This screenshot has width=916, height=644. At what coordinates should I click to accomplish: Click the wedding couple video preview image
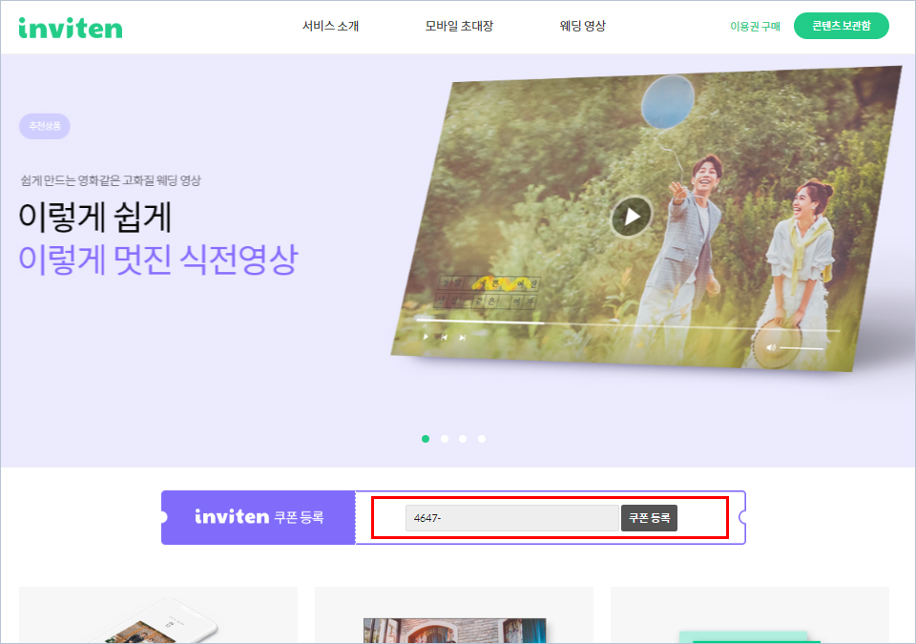647,219
